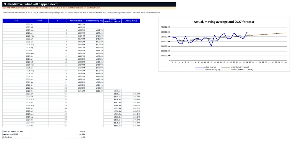Select the '2026 Jan' row label
This screenshot has width=292, height=141.
click(x=29, y=59)
